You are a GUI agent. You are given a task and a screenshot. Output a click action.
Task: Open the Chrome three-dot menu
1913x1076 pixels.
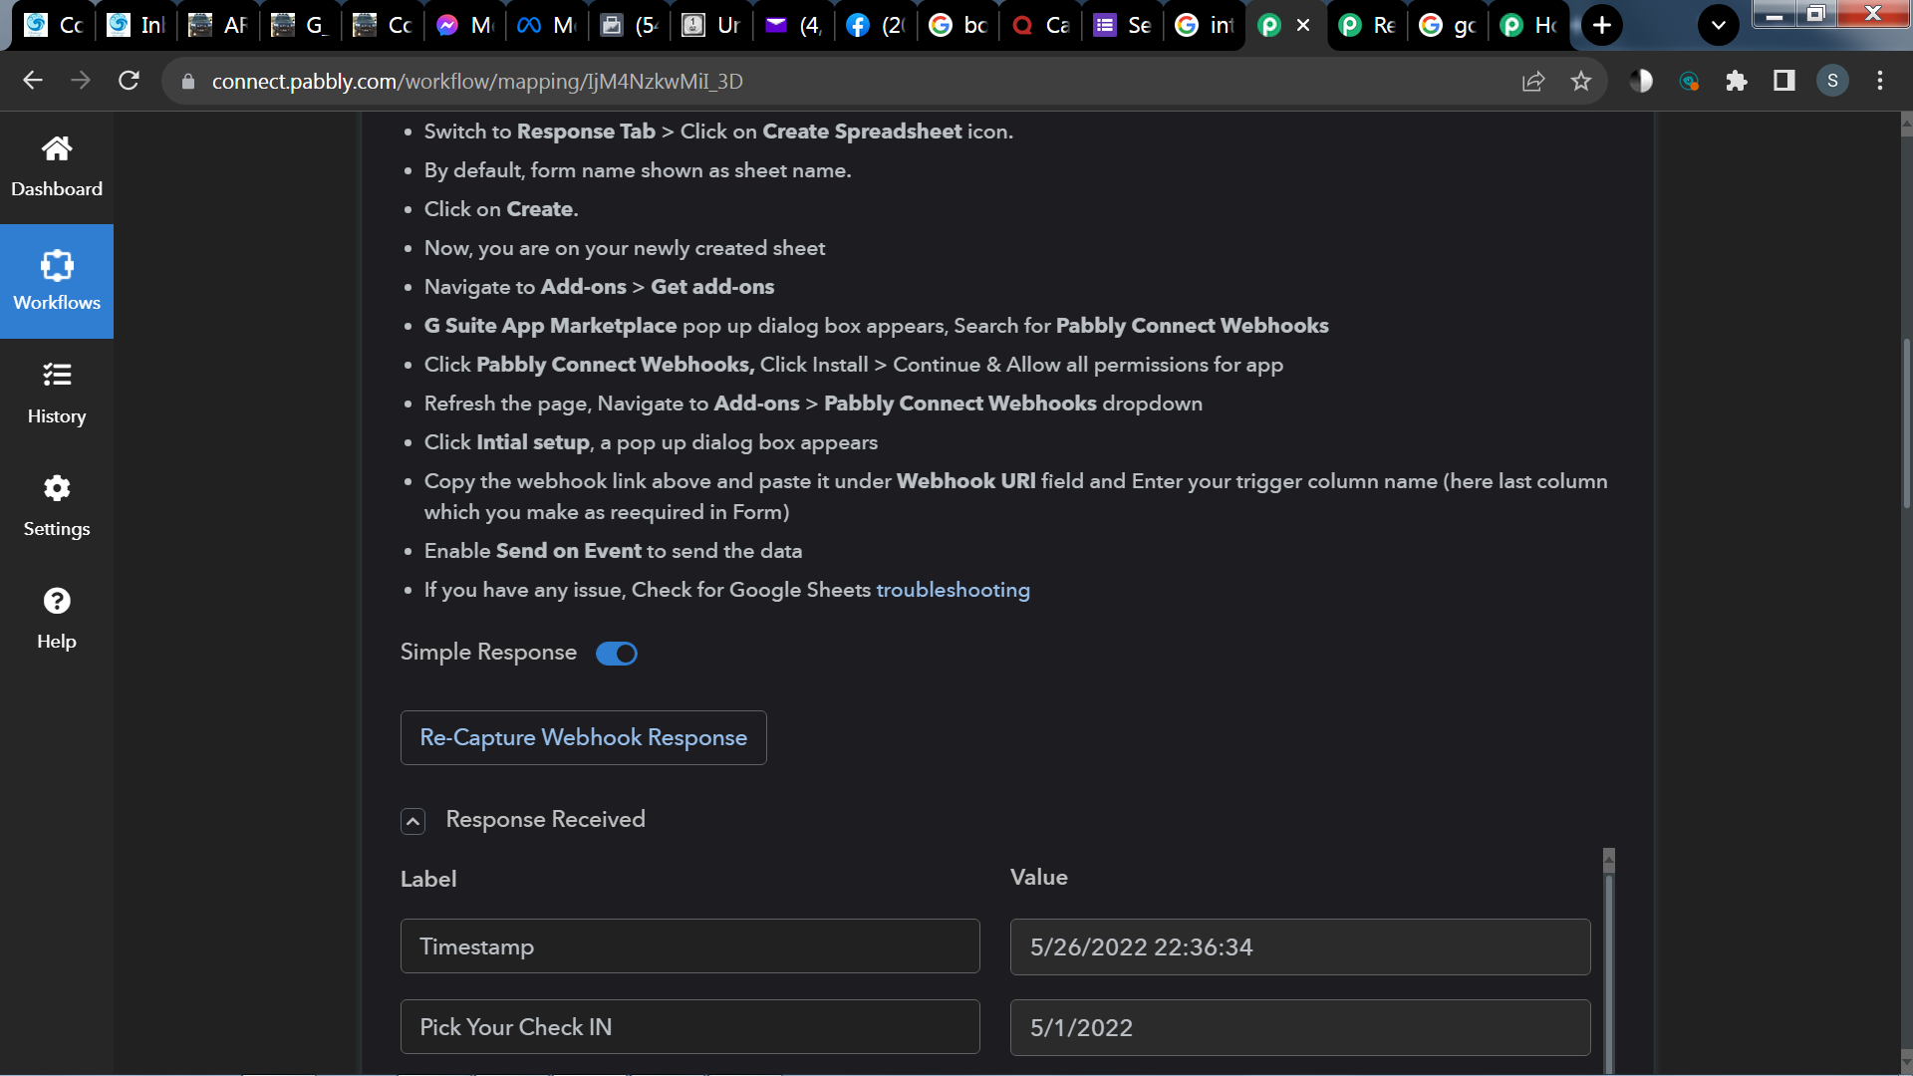pyautogui.click(x=1880, y=81)
